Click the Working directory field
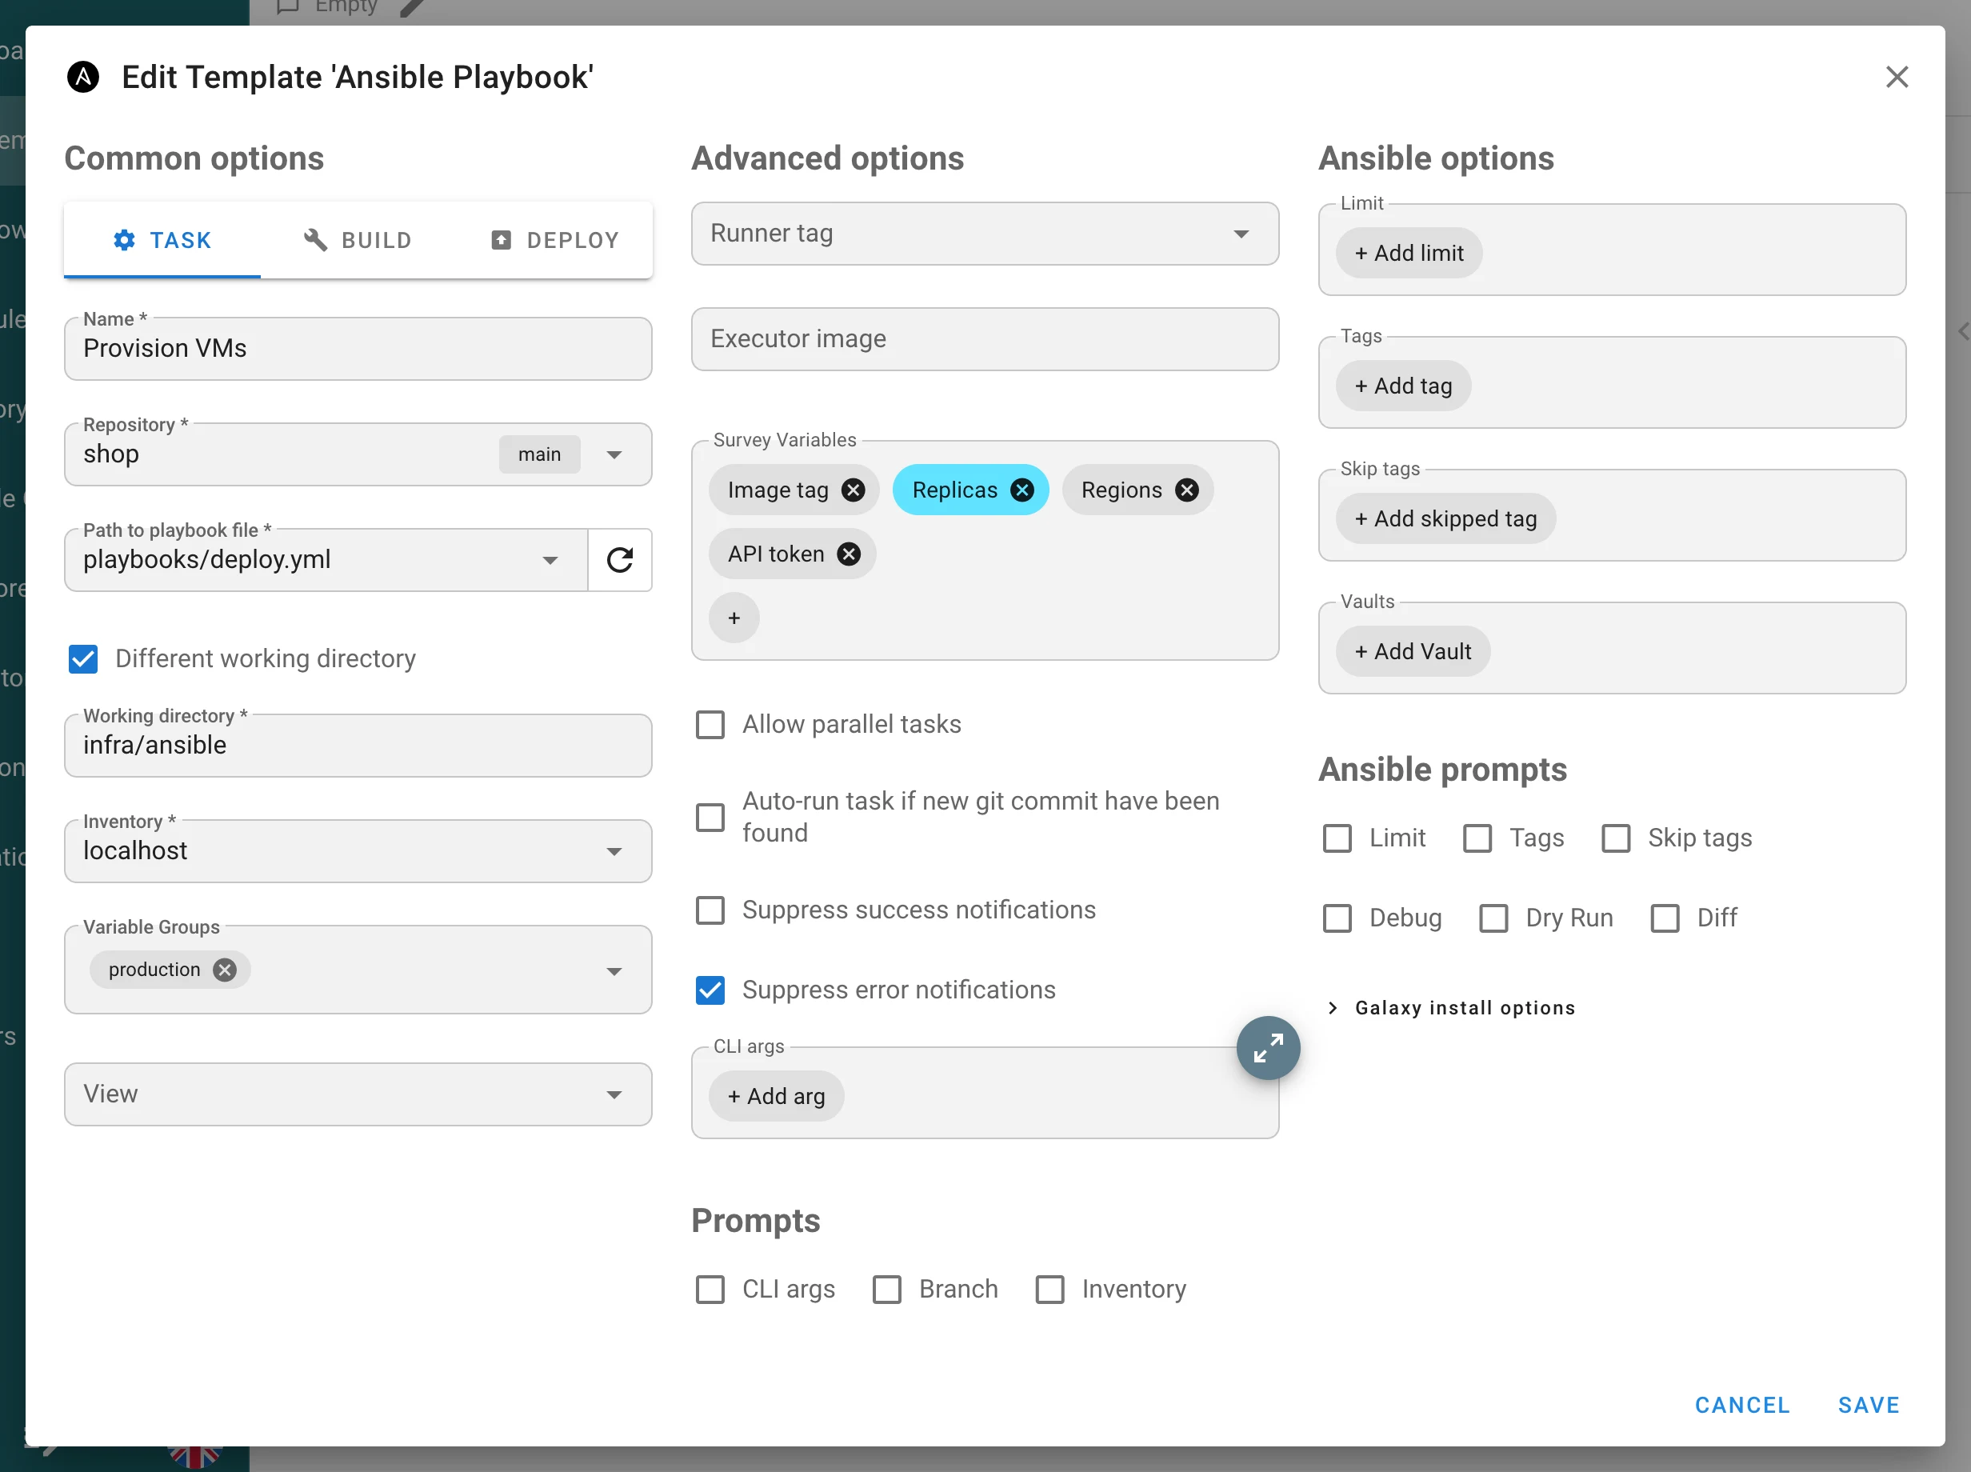Viewport: 1971px width, 1472px height. coord(358,745)
